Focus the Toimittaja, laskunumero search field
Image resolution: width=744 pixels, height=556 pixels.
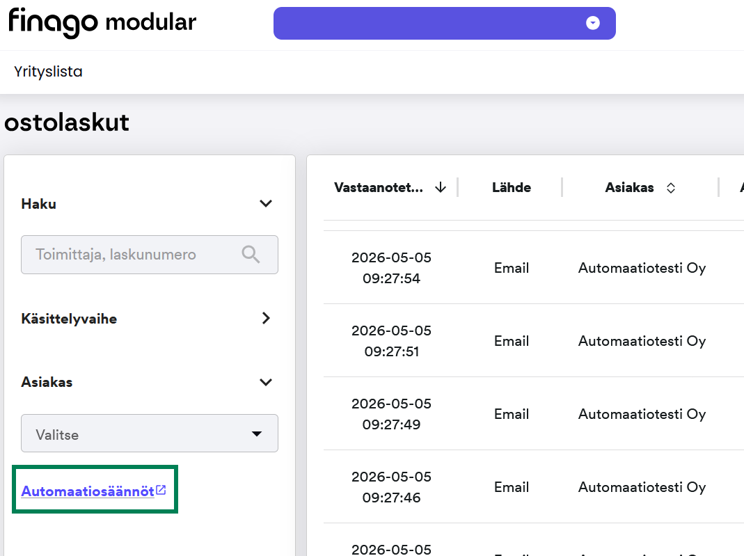150,255
